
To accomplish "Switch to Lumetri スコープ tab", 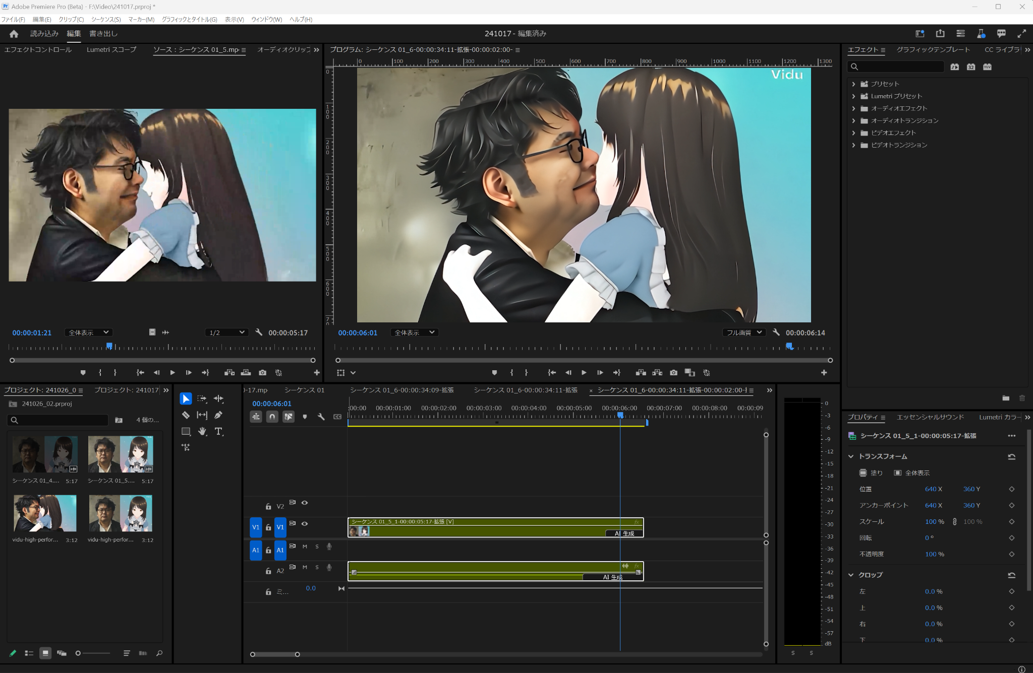I will tap(111, 50).
